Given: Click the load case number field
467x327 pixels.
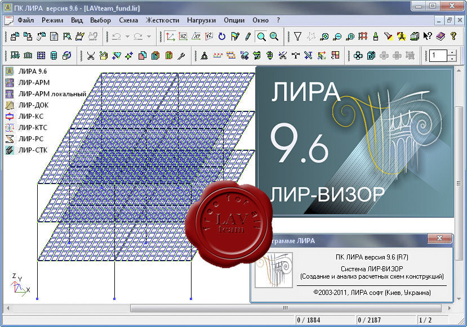Looking at the screenshot, I should [x=438, y=56].
